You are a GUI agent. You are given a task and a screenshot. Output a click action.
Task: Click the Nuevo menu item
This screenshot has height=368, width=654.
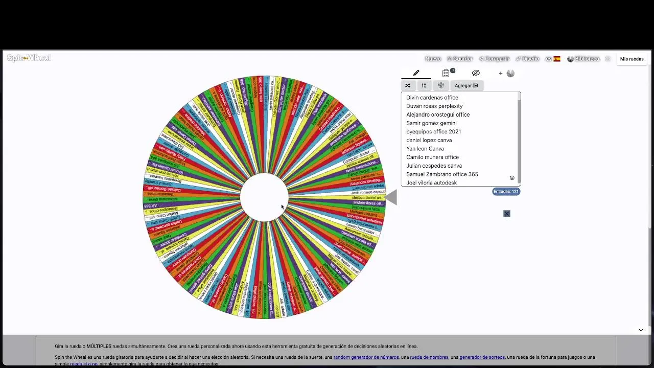(x=433, y=59)
